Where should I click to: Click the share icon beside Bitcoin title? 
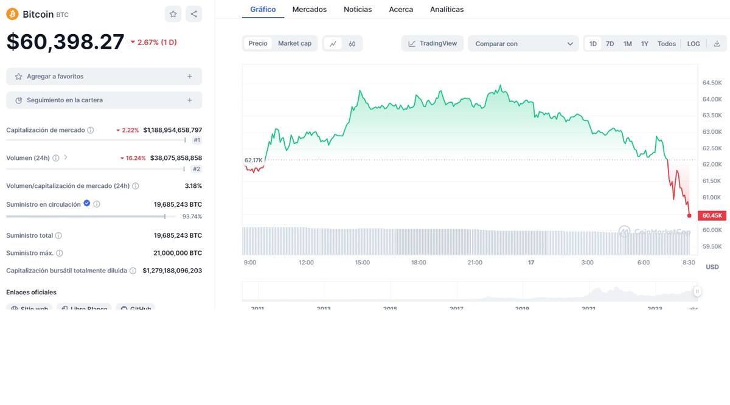pyautogui.click(x=193, y=14)
